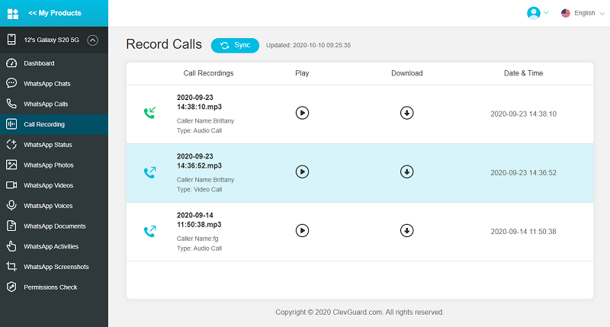Click the Record Calls page heading

pyautogui.click(x=164, y=44)
